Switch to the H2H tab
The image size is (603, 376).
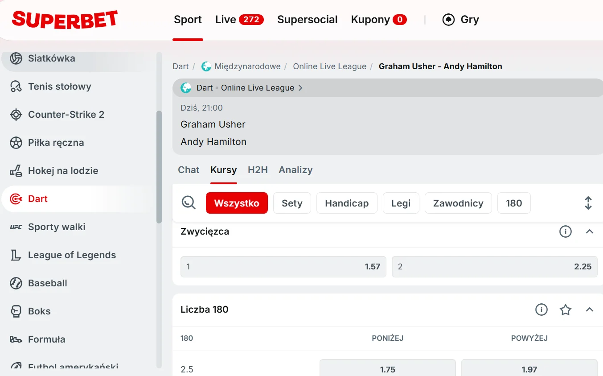258,170
